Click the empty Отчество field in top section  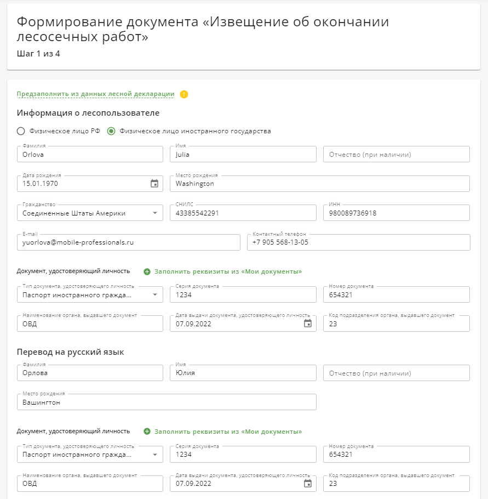click(x=397, y=154)
